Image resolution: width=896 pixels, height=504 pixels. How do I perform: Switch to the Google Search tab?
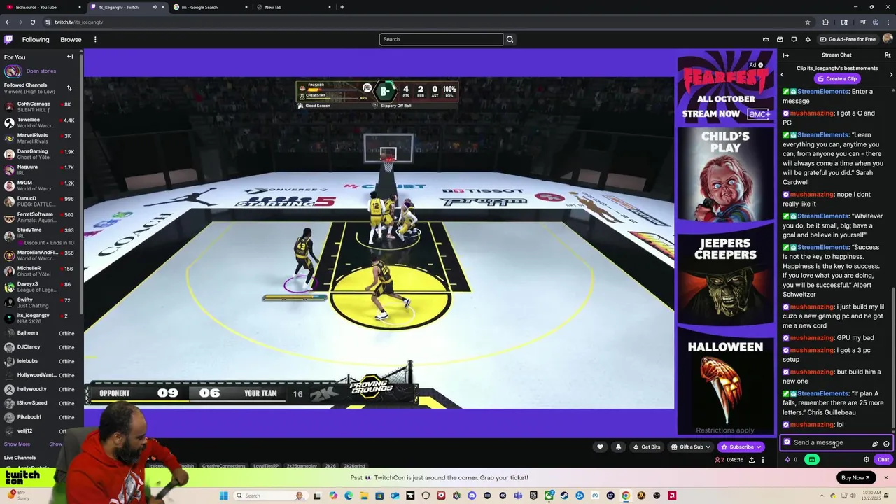pos(210,7)
